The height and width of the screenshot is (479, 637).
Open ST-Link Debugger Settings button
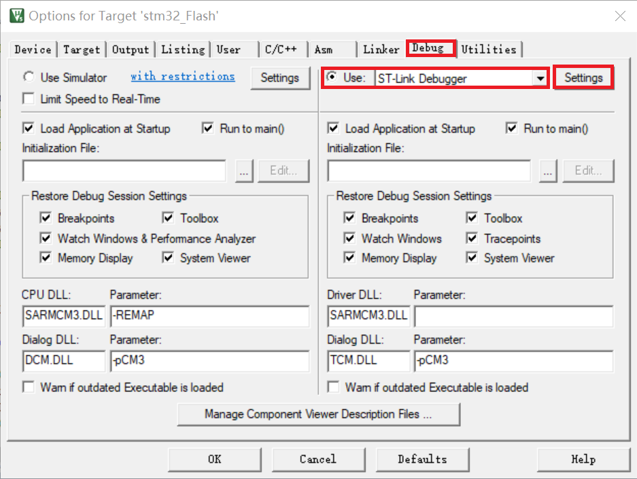click(583, 77)
